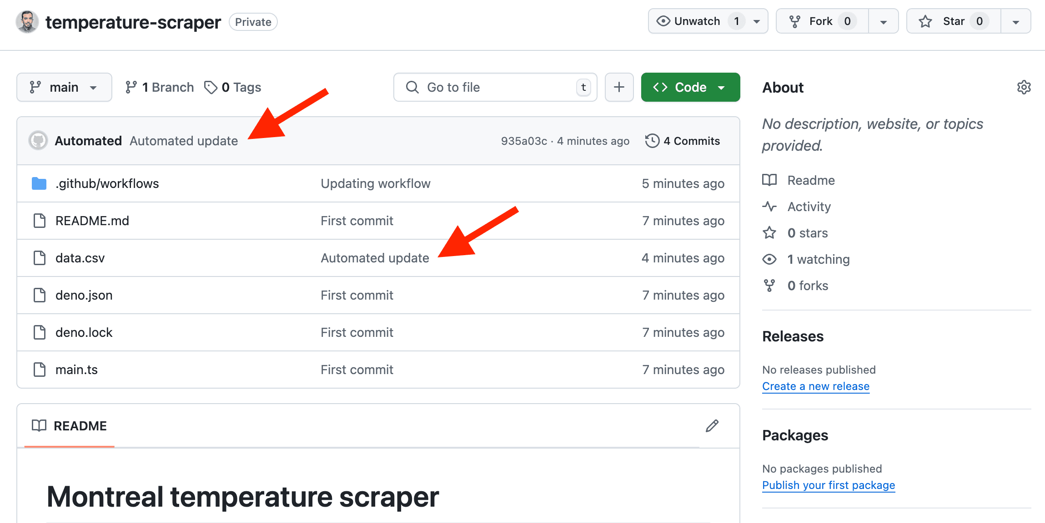Star the temperature-scraper repository
This screenshot has width=1045, height=523.
(x=953, y=21)
